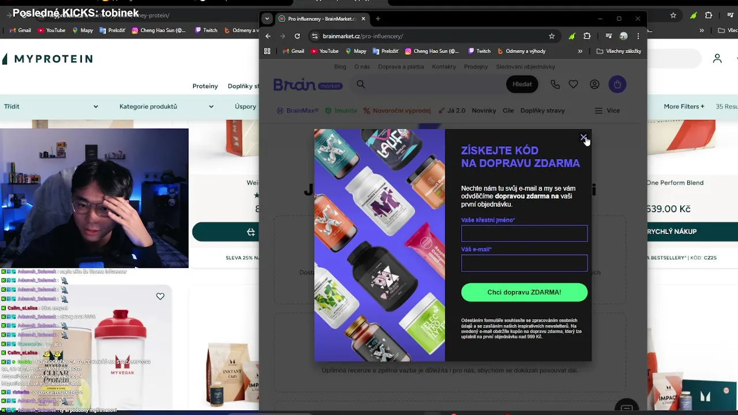Open Extensions puzzle icon in front window
Viewport: 738px width, 415px height.
point(587,36)
